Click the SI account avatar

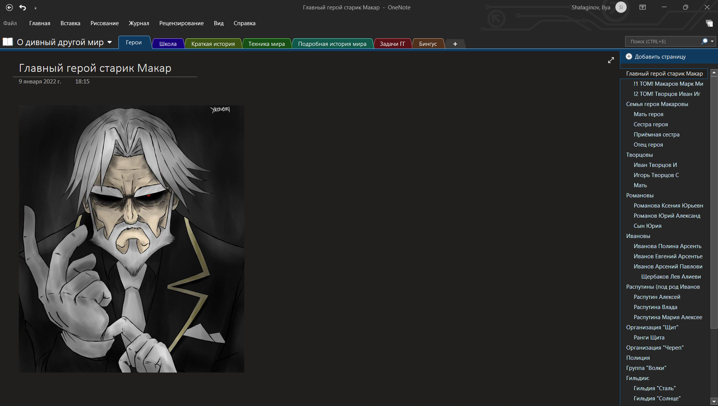(x=621, y=8)
